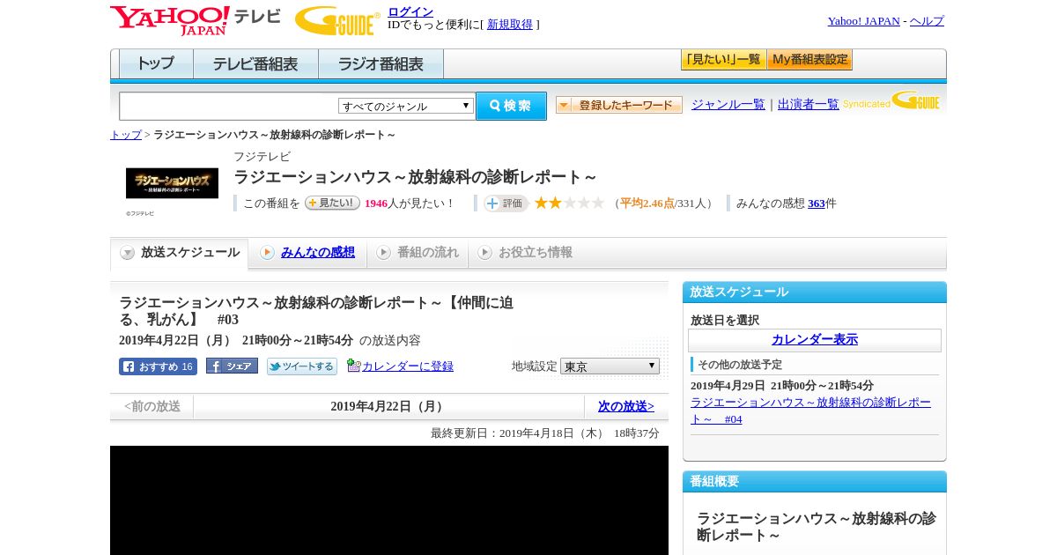Click the ログイン link
The width and height of the screenshot is (1057, 555).
[x=410, y=11]
